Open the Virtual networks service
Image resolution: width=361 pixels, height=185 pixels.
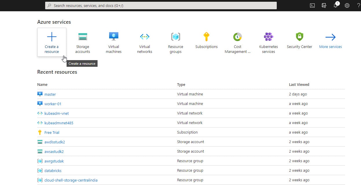coord(144,40)
